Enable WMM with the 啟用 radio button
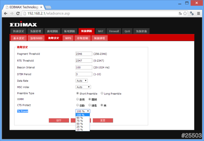 click(x=78, y=99)
